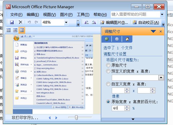Image resolution: width=173 pixels, height=125 pixels.
Task: Decrease custom width with down arrow
Action: (x=127, y=92)
